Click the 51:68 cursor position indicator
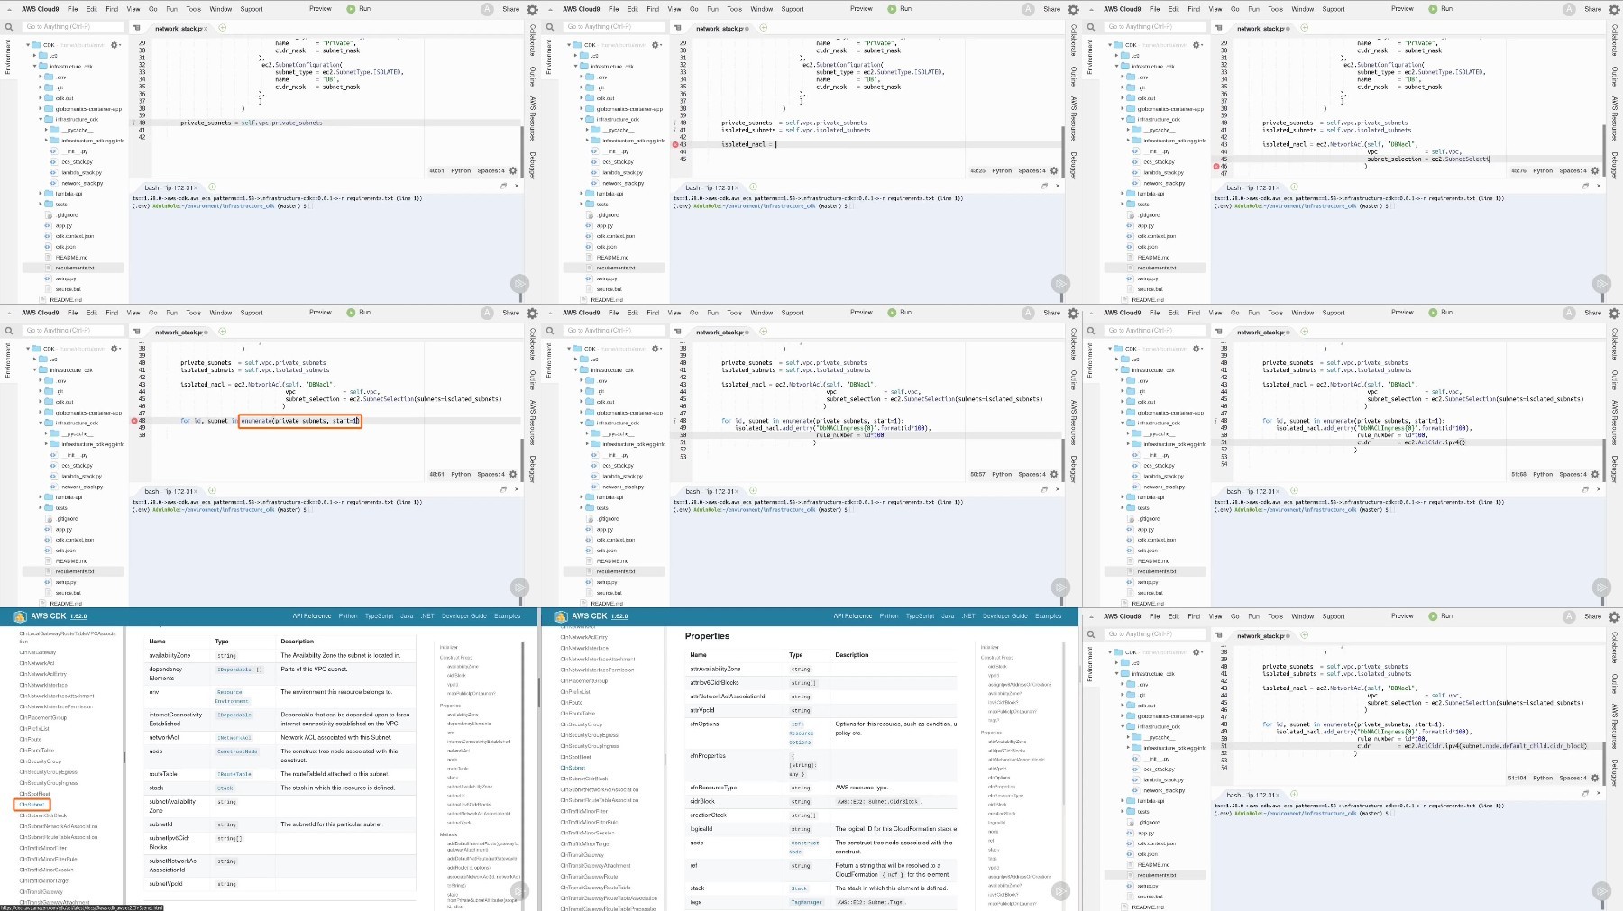The image size is (1623, 911). click(1518, 474)
